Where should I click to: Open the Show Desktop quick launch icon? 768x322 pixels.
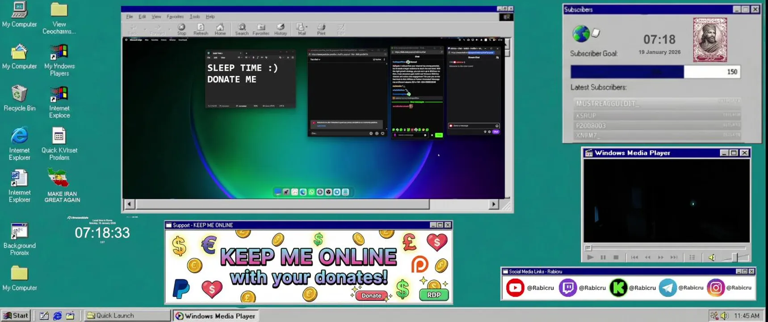[x=44, y=316]
